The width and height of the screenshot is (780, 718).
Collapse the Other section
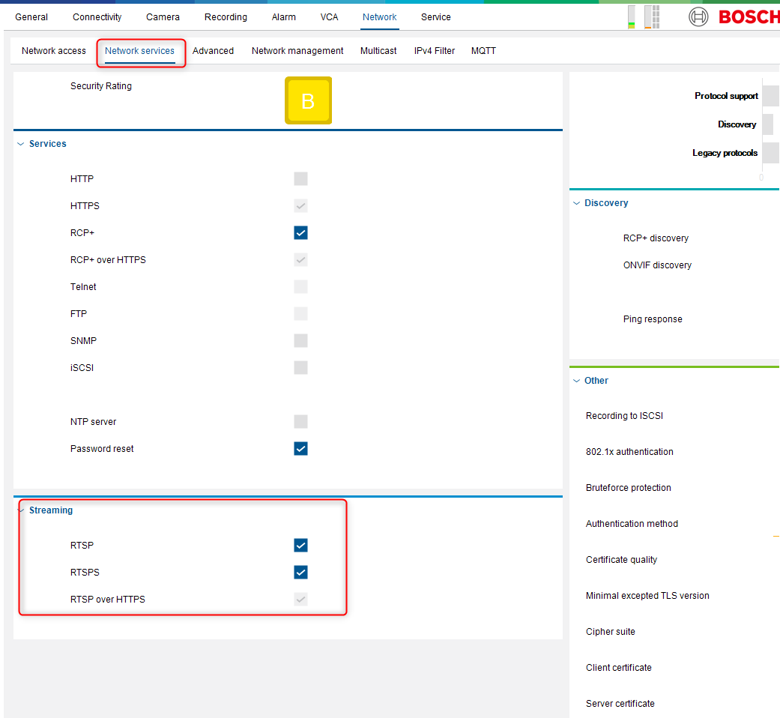[x=576, y=381]
